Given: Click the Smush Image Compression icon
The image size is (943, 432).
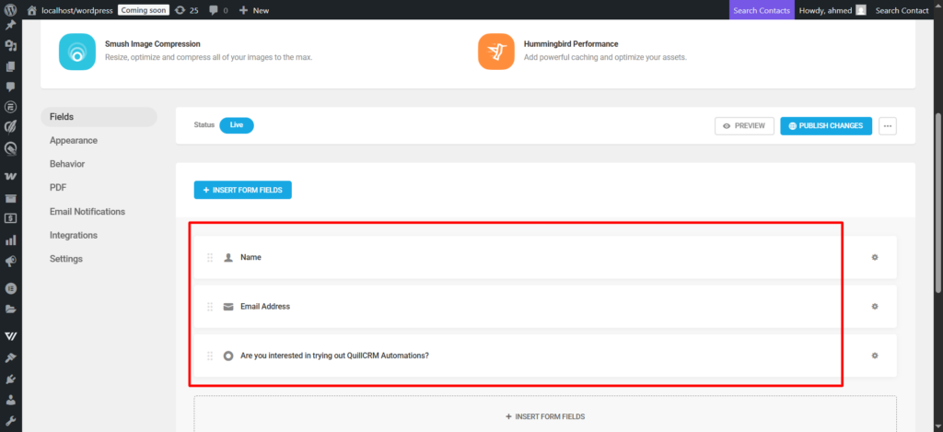Looking at the screenshot, I should click(77, 52).
